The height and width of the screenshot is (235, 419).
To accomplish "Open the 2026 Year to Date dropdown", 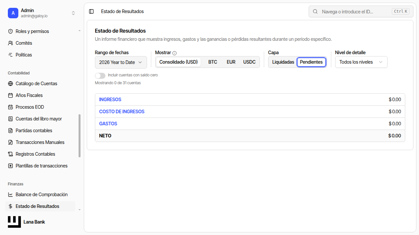I will 121,62.
